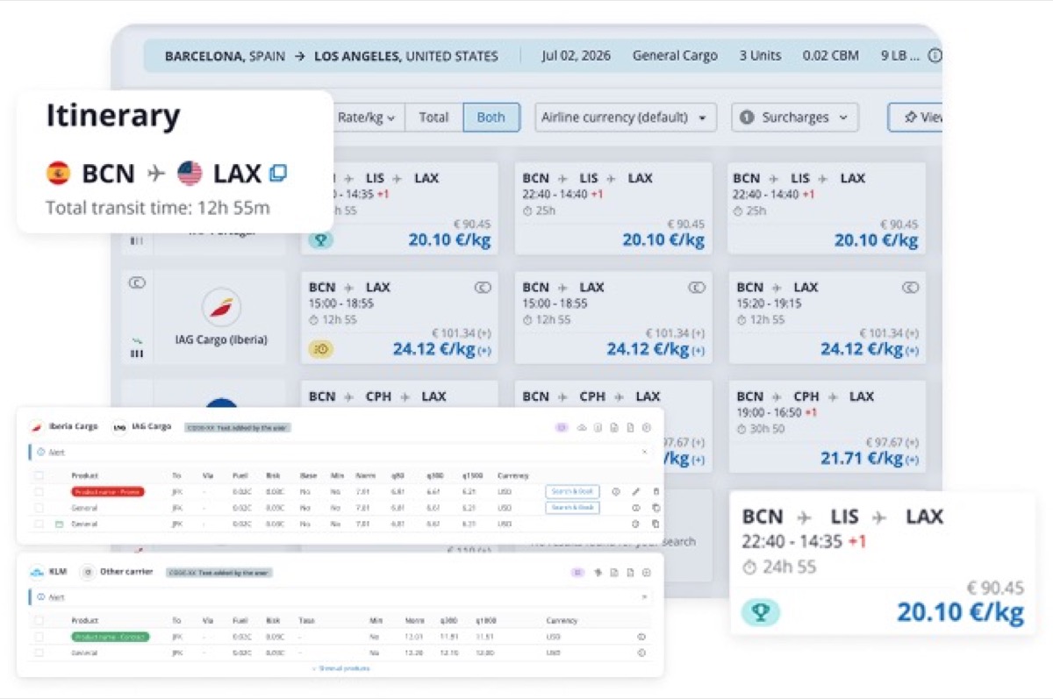Click the Total transit time: 12h 55m text
Viewport: 1053px width, 699px height.
click(x=158, y=209)
